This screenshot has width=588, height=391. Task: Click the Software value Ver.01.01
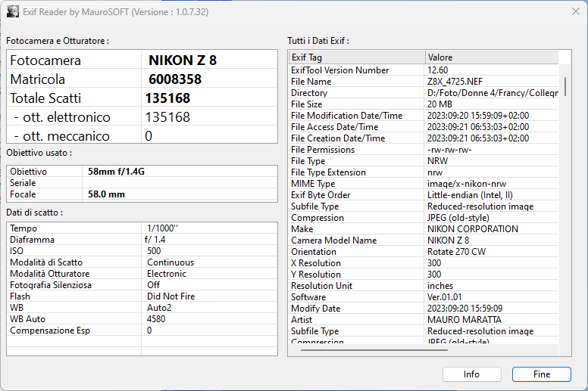point(444,297)
